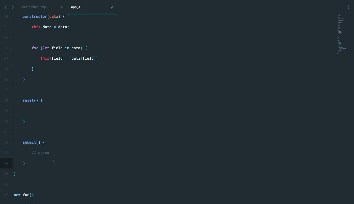Click the closing brace on line 45
The width and height of the screenshot is (354, 204).
click(x=15, y=174)
